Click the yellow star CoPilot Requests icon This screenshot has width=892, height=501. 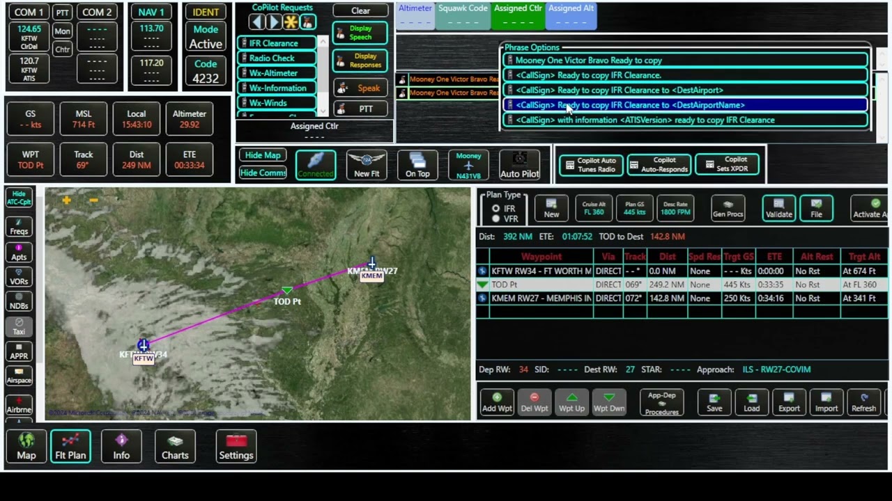tap(291, 22)
